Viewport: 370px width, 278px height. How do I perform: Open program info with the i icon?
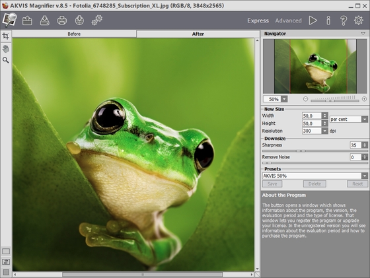click(328, 20)
